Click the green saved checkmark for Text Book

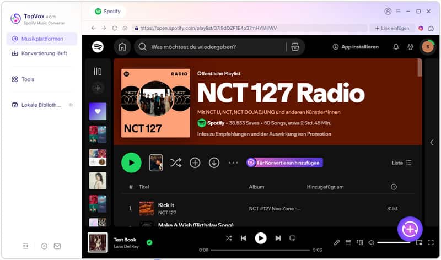coord(149,242)
